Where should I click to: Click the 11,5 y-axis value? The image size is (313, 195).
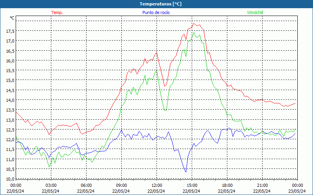click(10, 149)
